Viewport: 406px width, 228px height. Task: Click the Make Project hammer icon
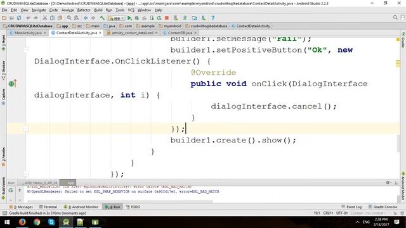(x=102, y=18)
